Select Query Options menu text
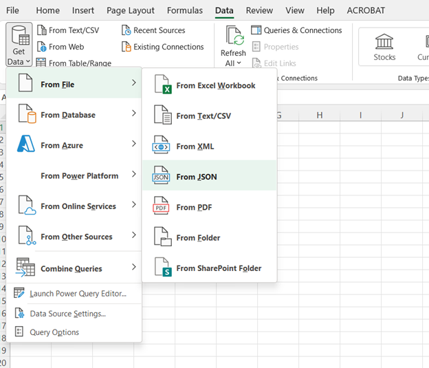Viewport: 429px width, 368px height. click(54, 332)
